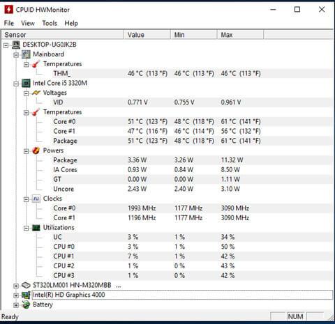Click the Mainboard chip icon
Viewport: 335px width, 324px height.
26,54
